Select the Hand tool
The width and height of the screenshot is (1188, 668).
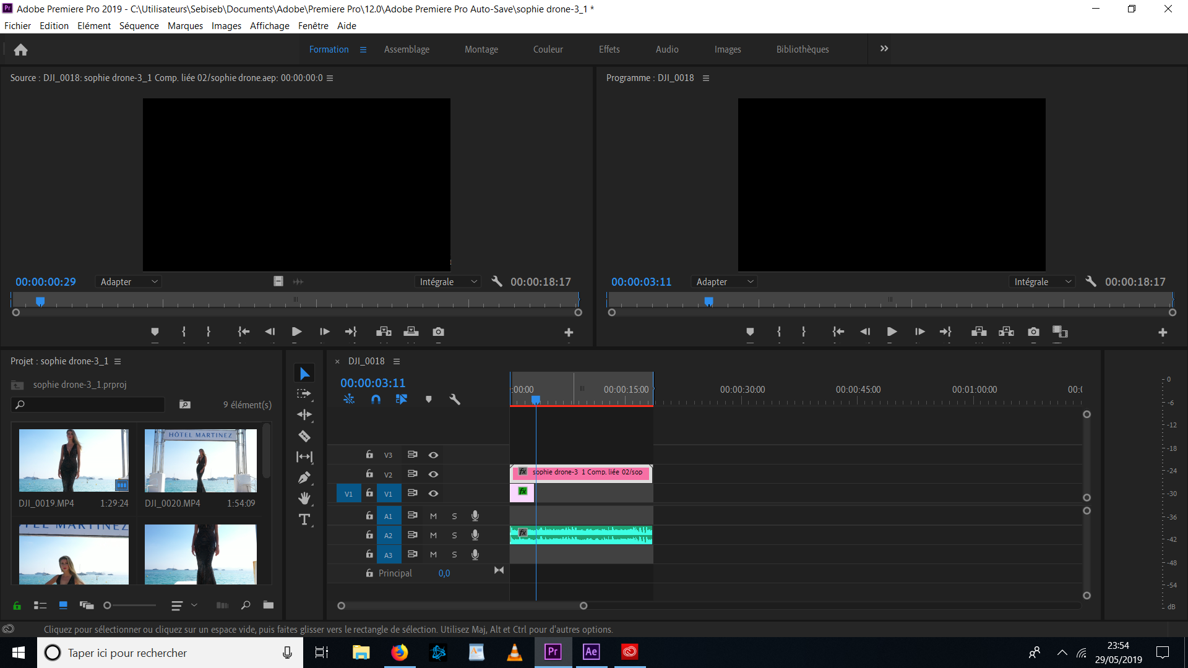(x=304, y=499)
